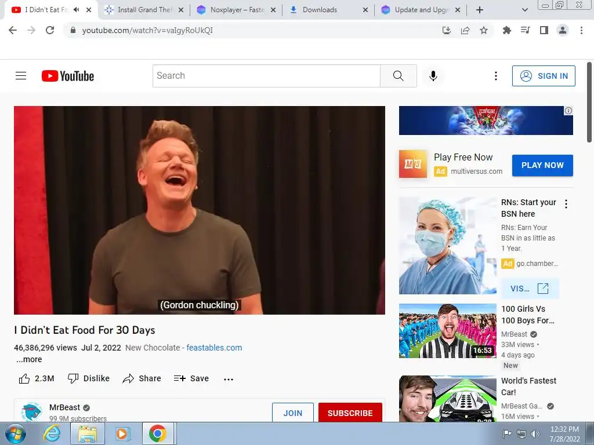The image size is (594, 445).
Task: Like the video with thumbs up
Action: [37, 378]
